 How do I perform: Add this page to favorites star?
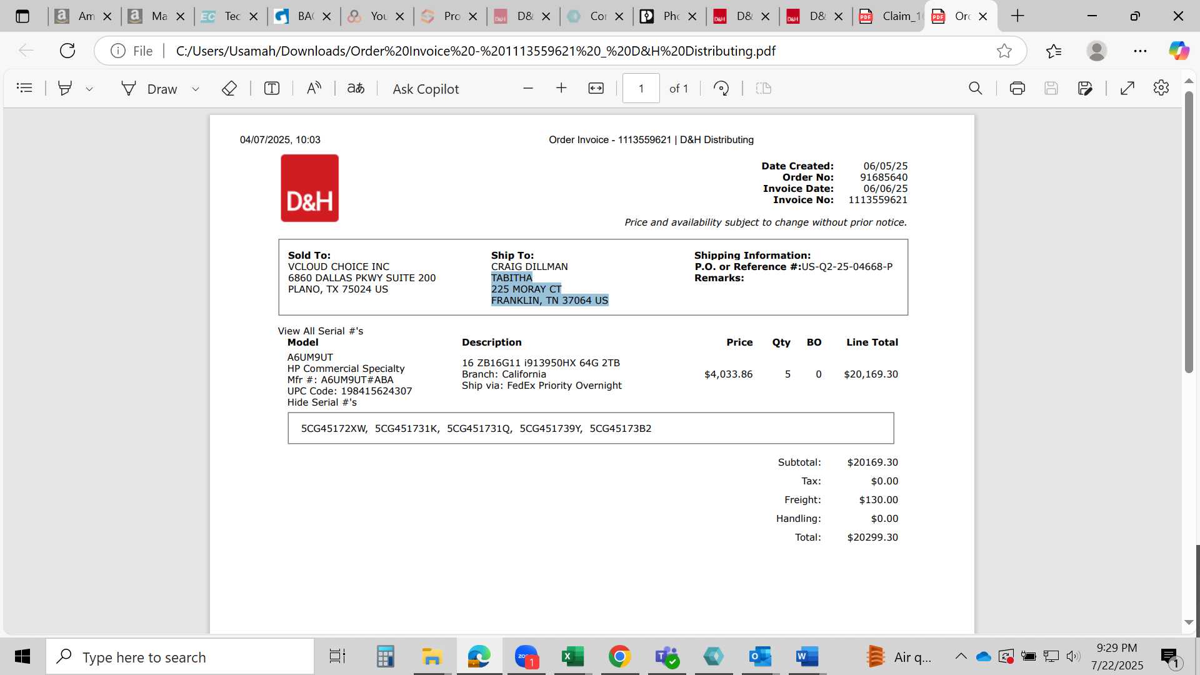coord(1004,51)
